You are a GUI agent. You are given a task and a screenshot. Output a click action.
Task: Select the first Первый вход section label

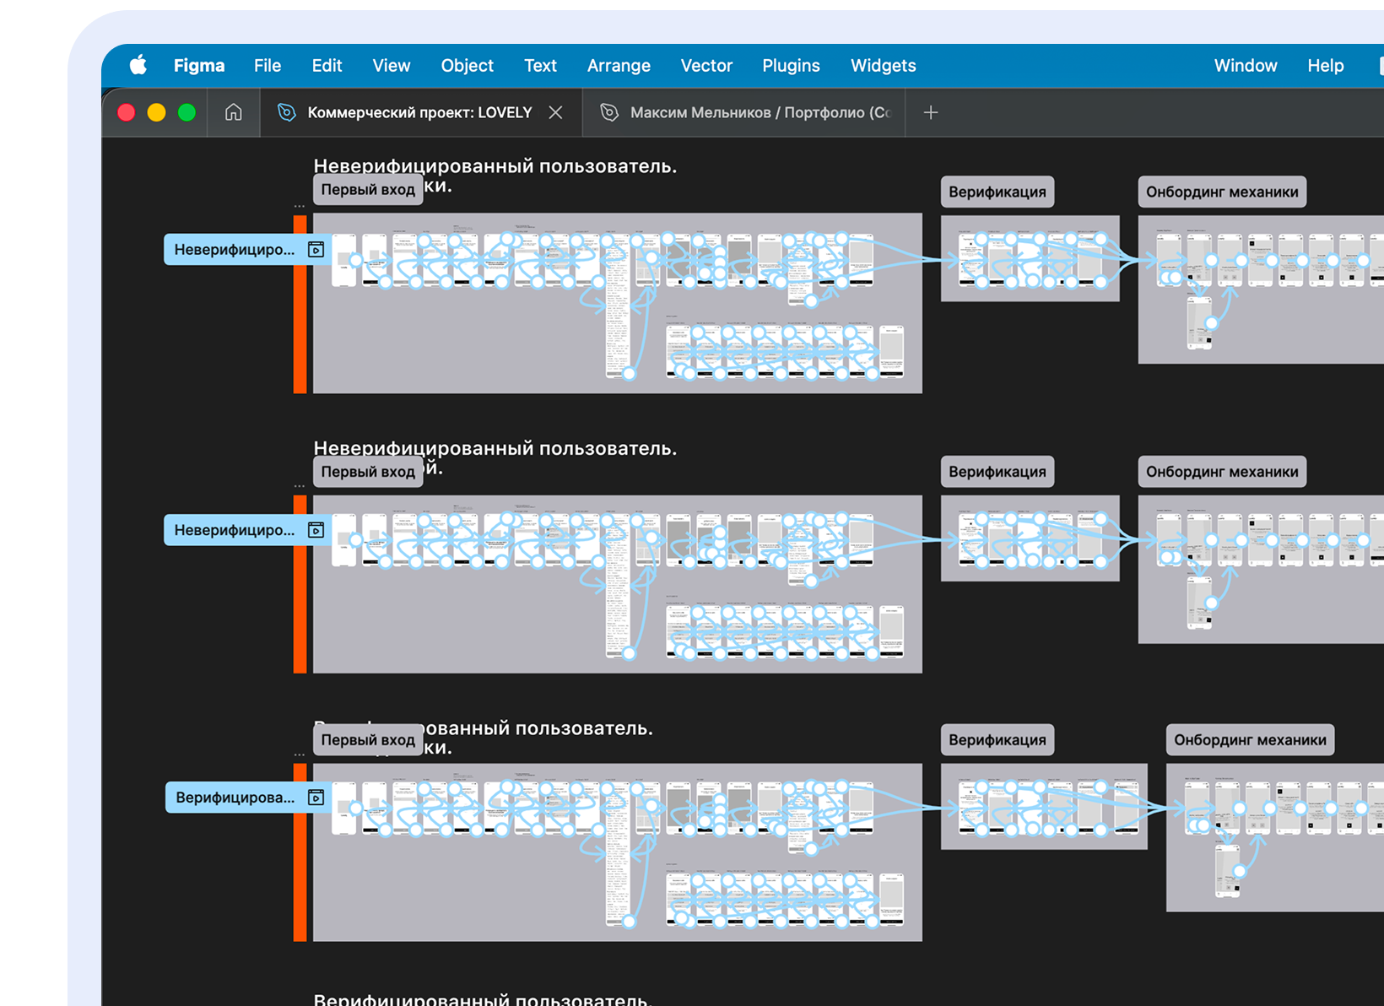[367, 190]
